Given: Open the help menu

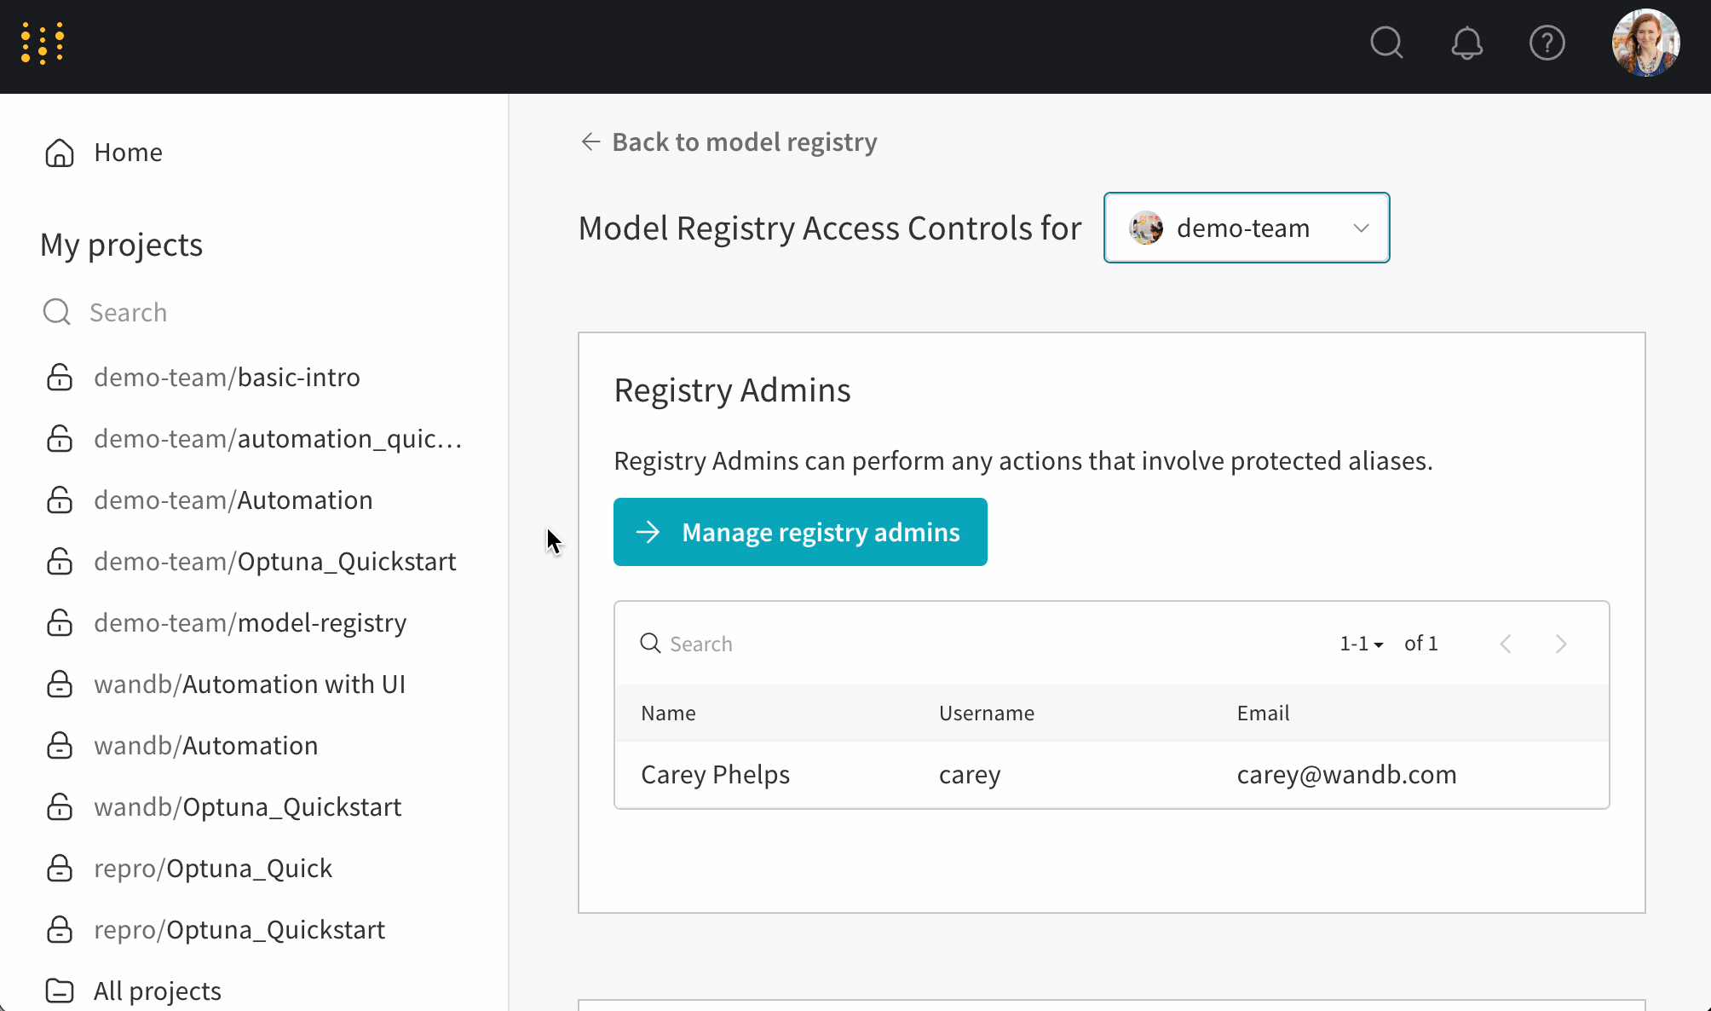Looking at the screenshot, I should click(1548, 43).
